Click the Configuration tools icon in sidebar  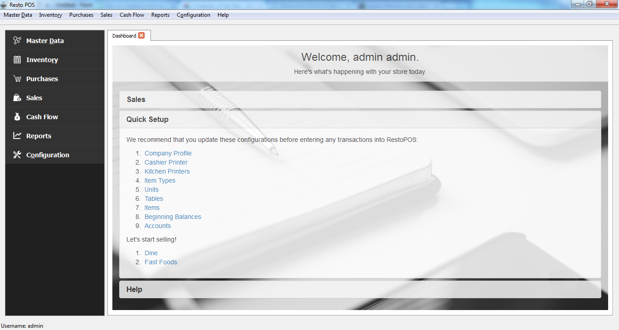[17, 155]
